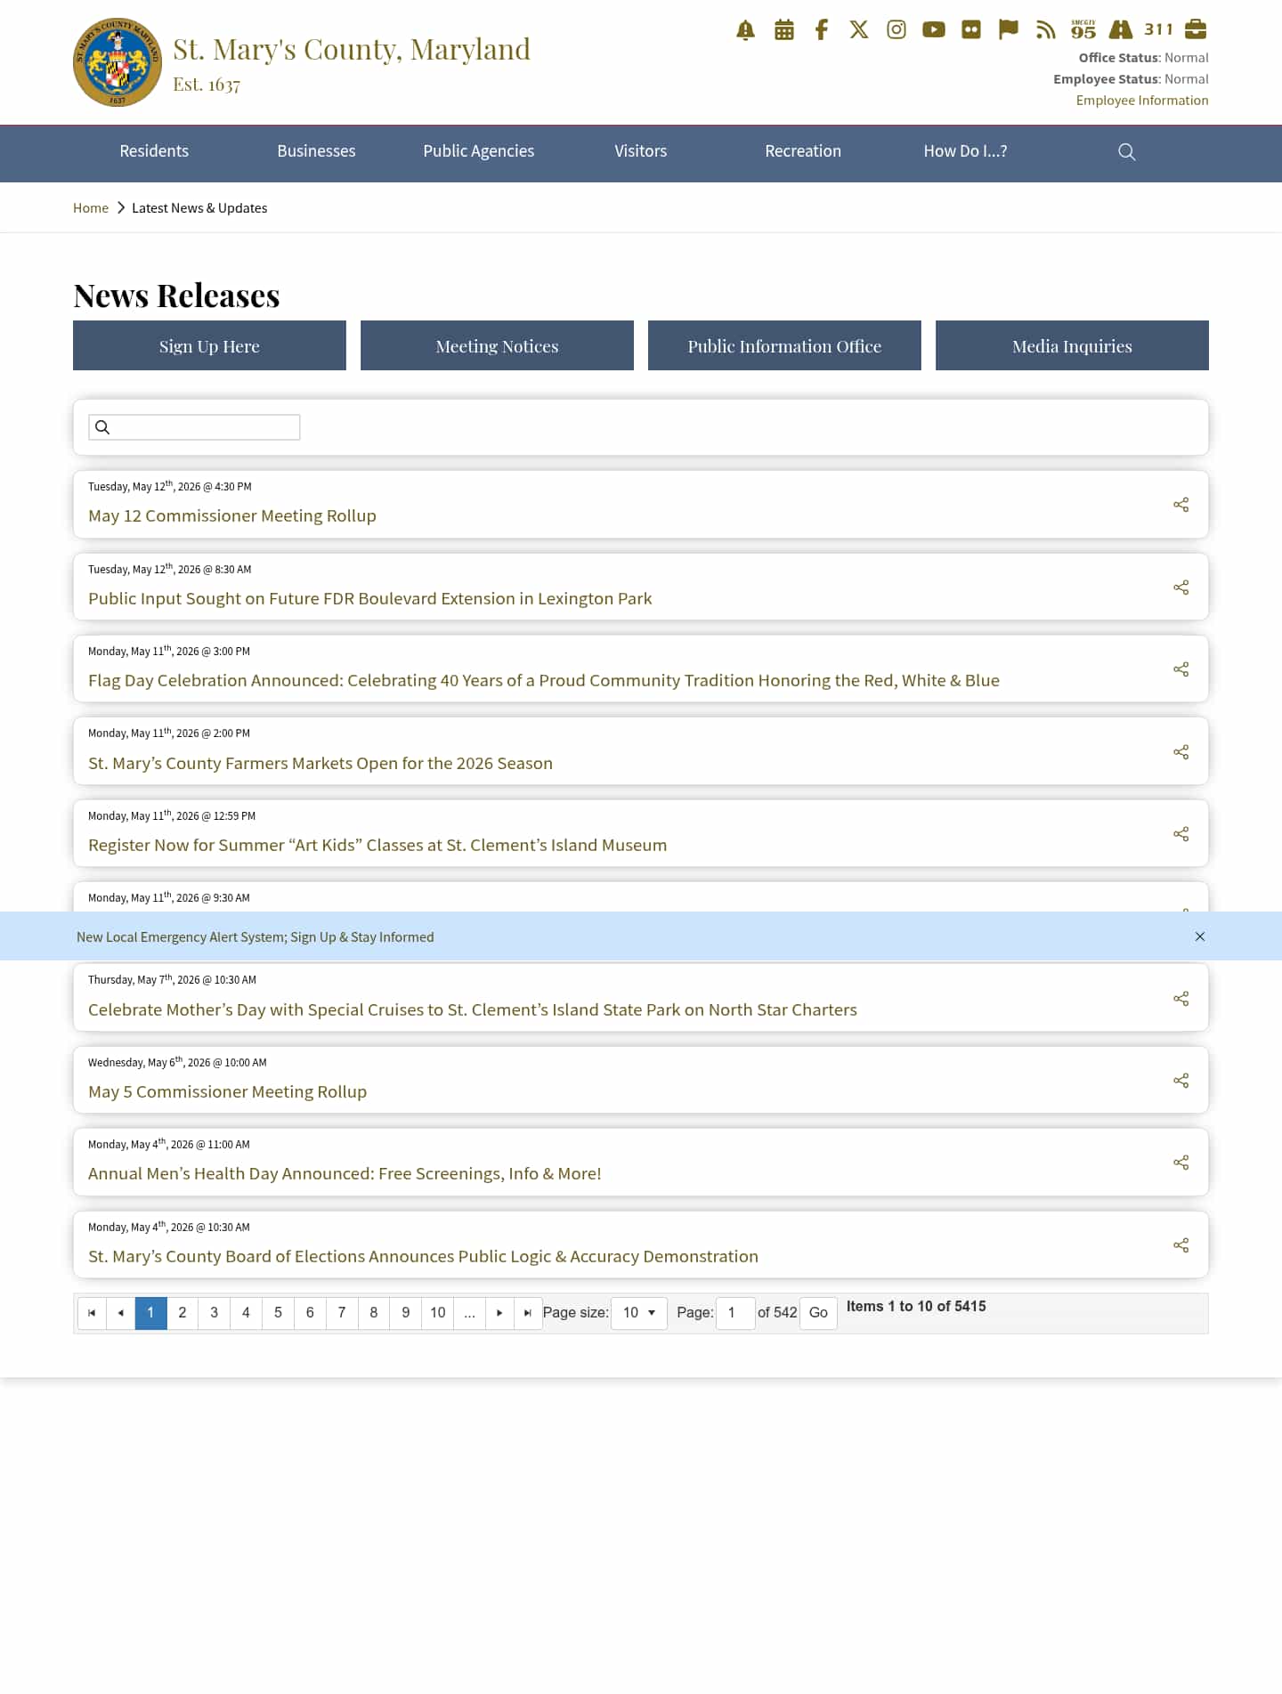Go to page 7 of results
Screen dimensions: 1282x1694
tap(342, 1313)
